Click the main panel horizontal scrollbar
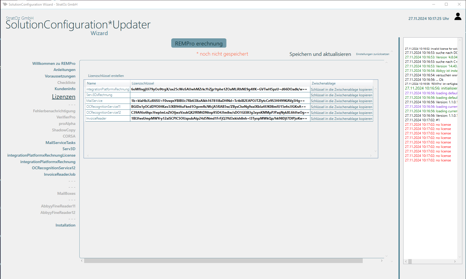 (x=223, y=261)
